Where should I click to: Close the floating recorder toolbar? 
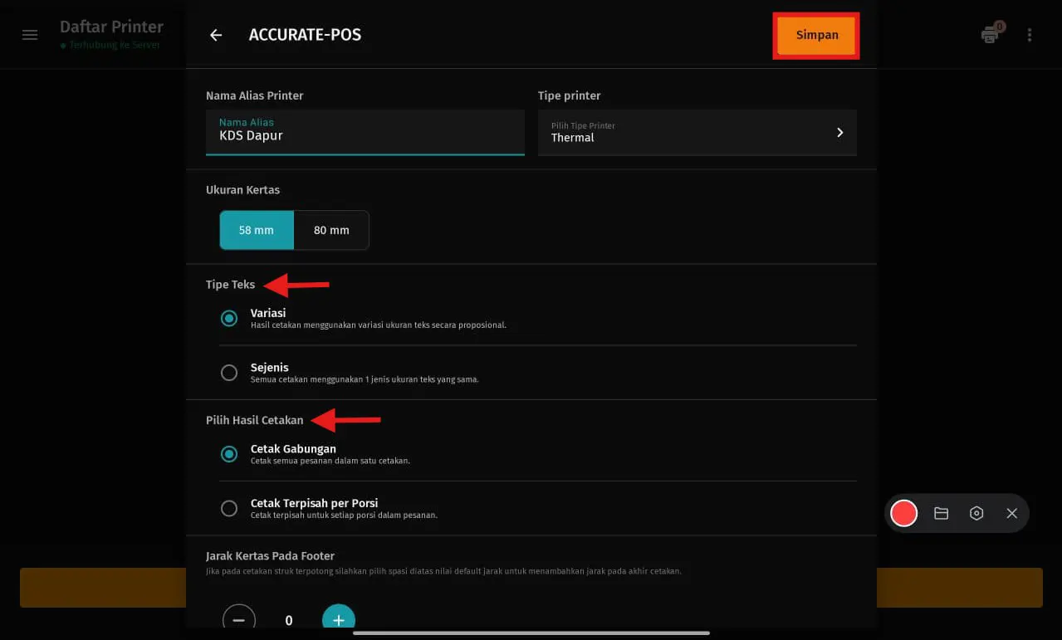(1011, 513)
